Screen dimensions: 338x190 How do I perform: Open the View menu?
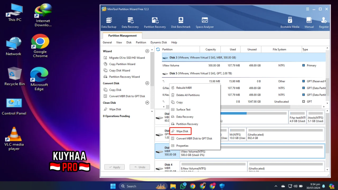click(x=119, y=42)
